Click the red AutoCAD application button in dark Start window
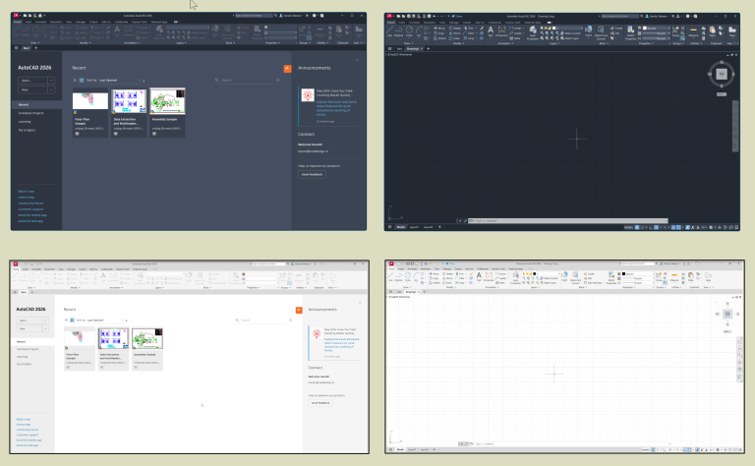 (x=16, y=16)
